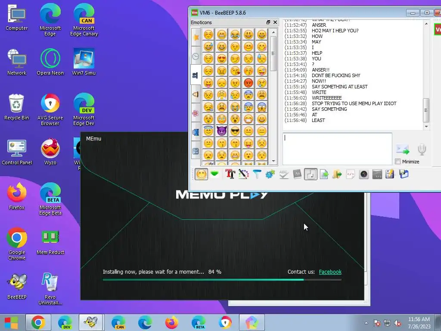Insert the kiss with heart emoticon
Screen dimensions: 441x331
tap(235, 71)
